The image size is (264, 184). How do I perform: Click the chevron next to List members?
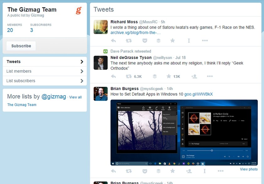[82, 71]
